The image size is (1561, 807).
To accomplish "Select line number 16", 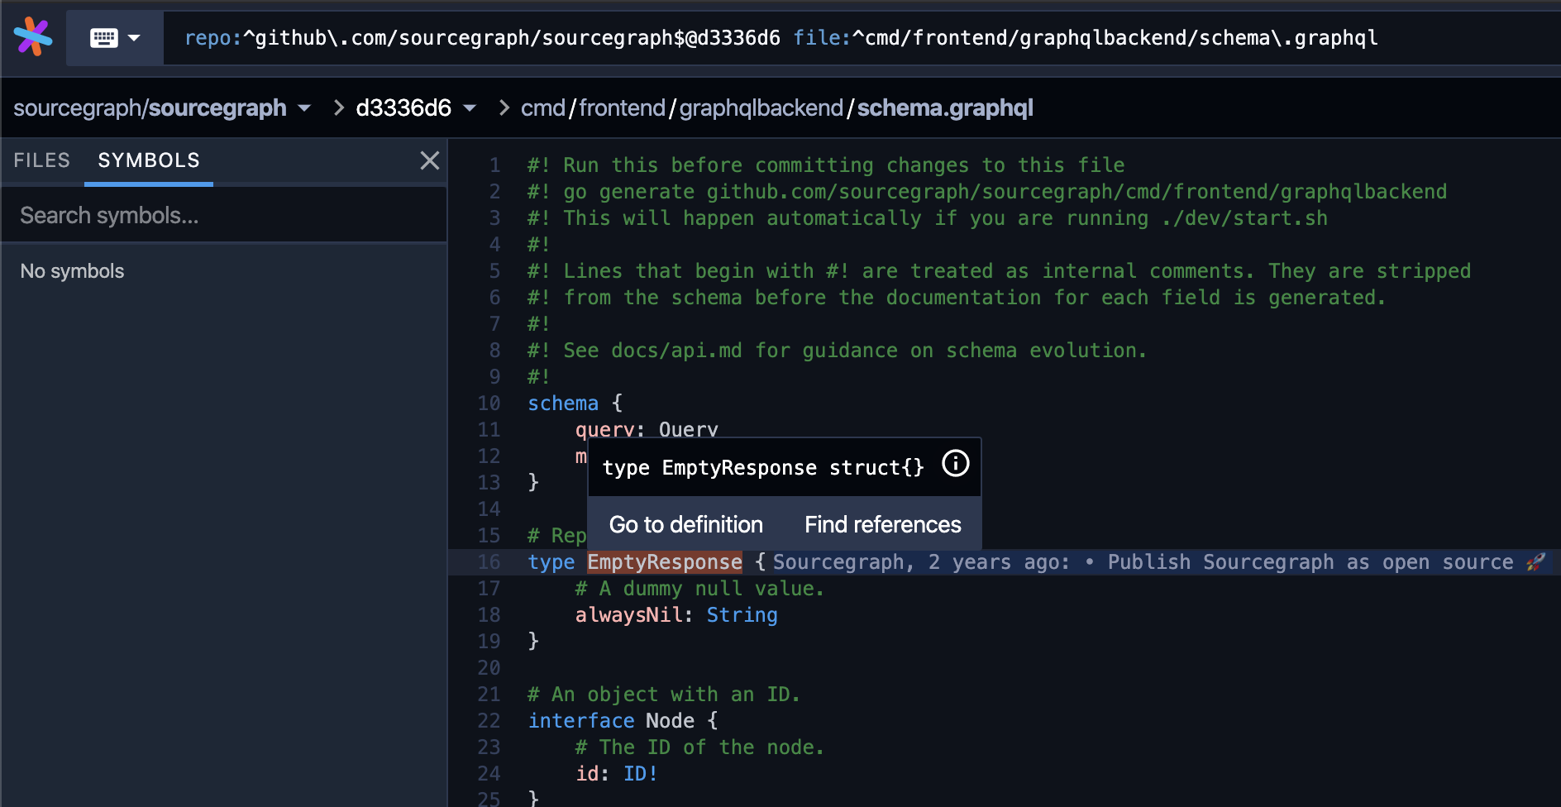I will tap(489, 562).
